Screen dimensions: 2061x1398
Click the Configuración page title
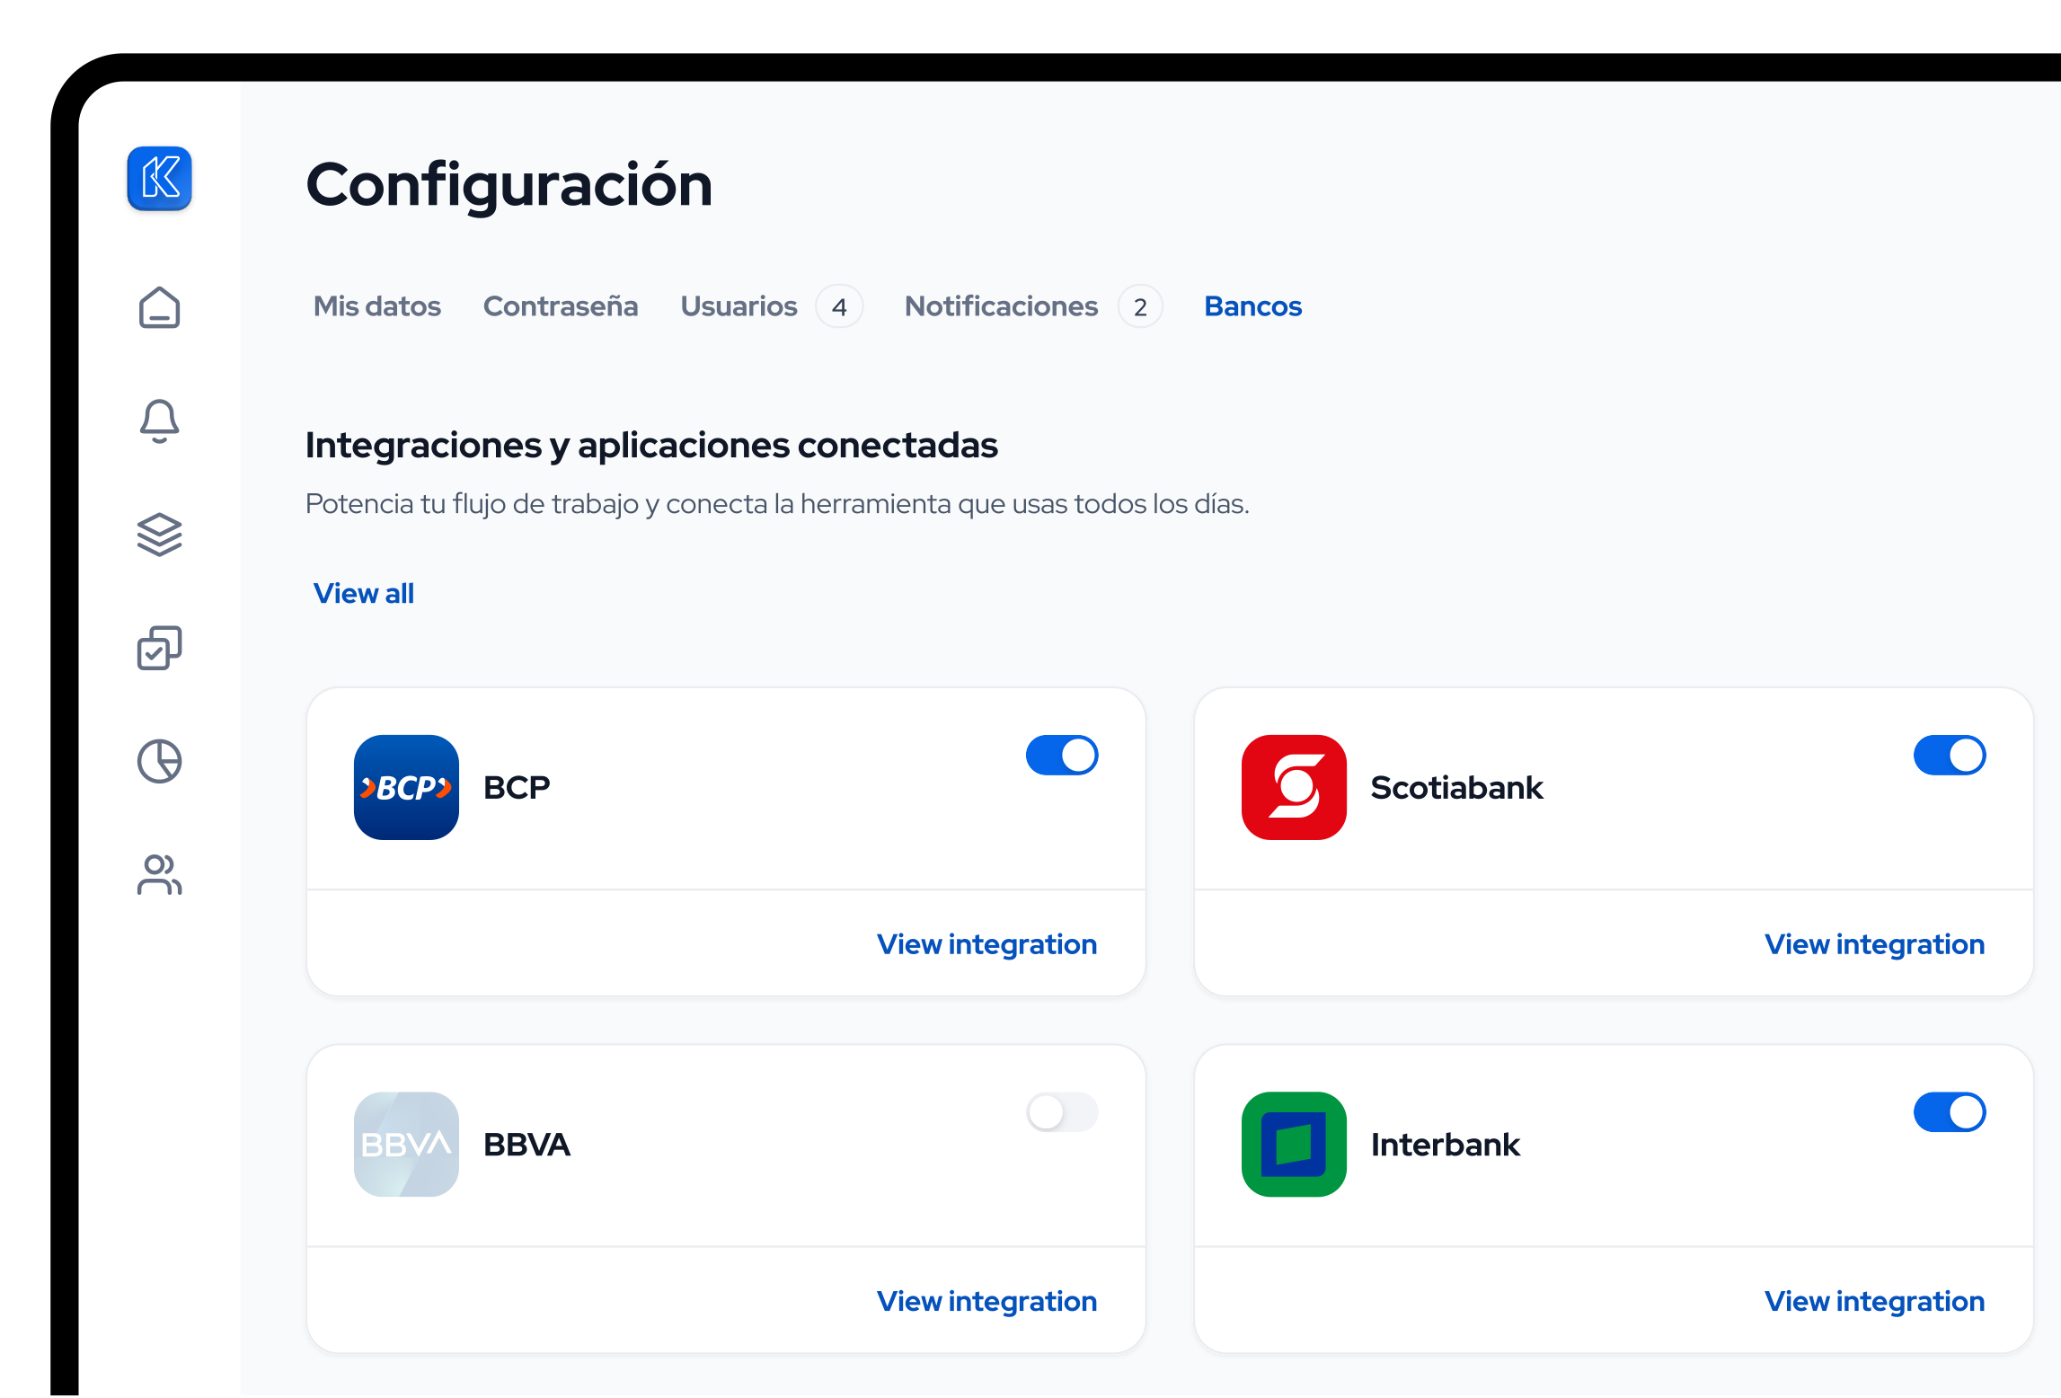tap(509, 184)
